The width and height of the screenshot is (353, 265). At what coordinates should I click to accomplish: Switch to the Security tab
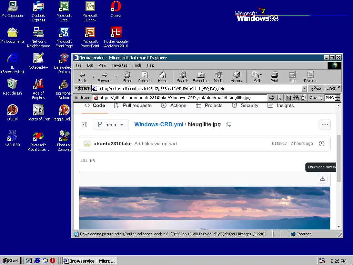[x=245, y=106]
